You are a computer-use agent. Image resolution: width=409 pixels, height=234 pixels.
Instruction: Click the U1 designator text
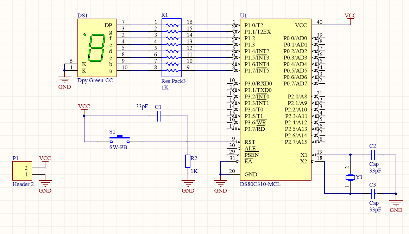243,15
